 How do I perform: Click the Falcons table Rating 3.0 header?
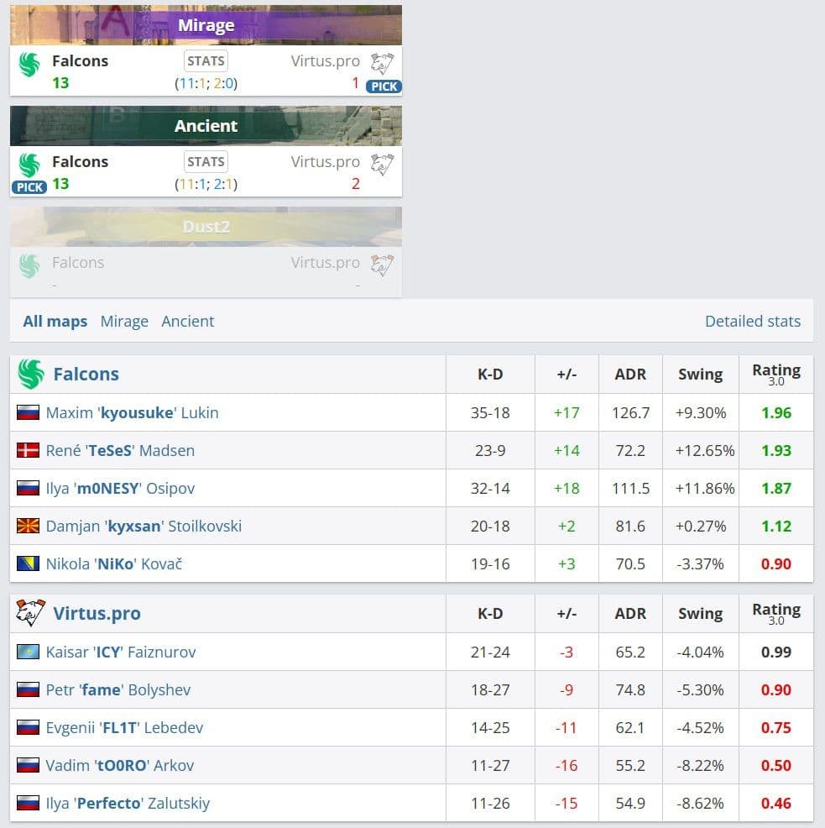[776, 374]
